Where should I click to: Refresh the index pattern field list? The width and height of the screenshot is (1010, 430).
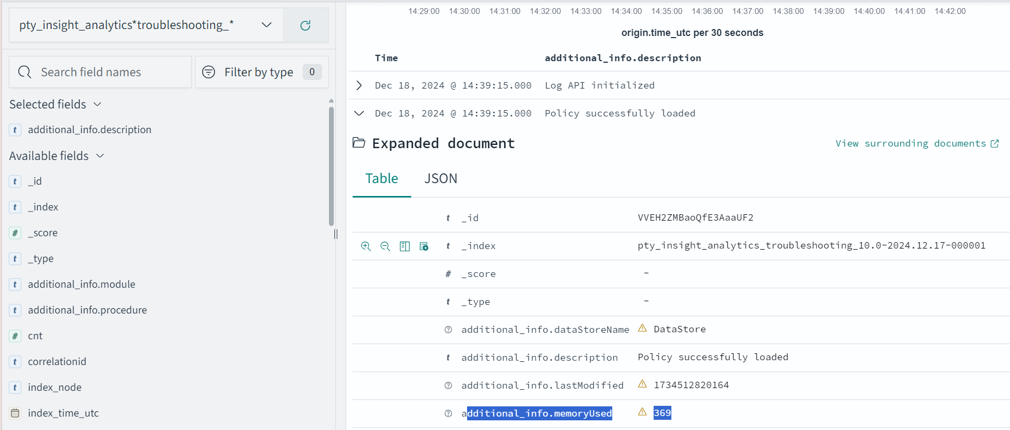[305, 25]
